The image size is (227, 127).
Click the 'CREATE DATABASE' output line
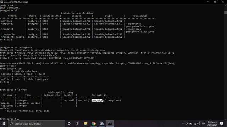[x=10, y=8]
